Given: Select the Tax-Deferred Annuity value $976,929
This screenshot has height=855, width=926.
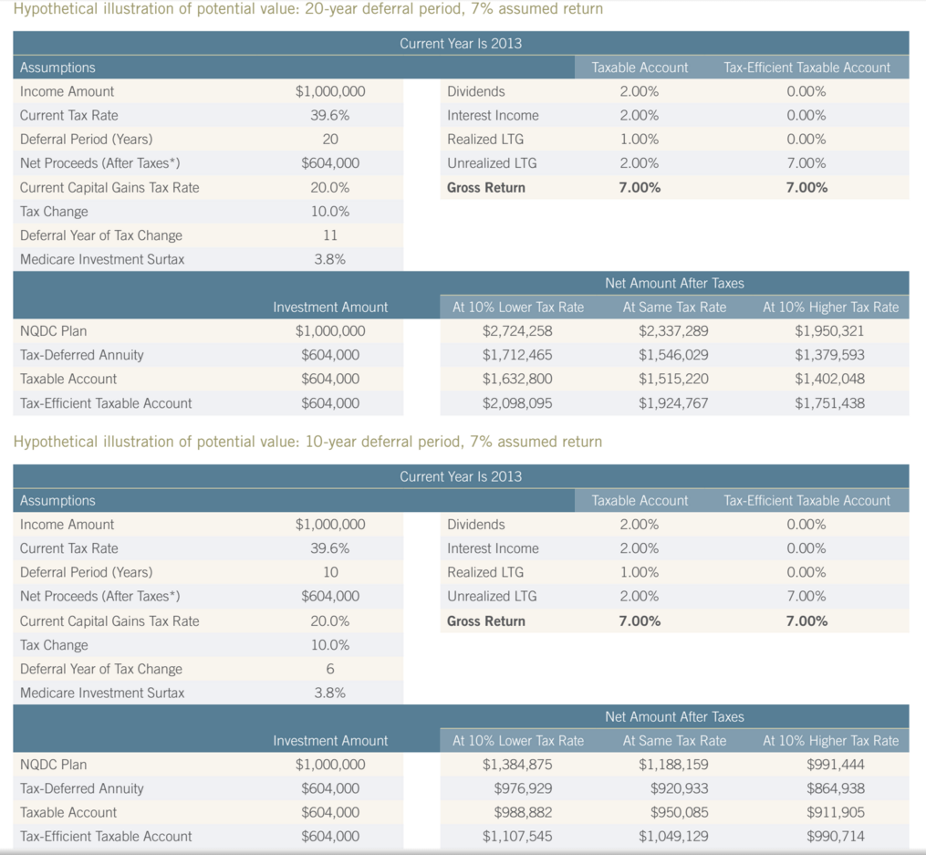Looking at the screenshot, I should click(x=523, y=788).
